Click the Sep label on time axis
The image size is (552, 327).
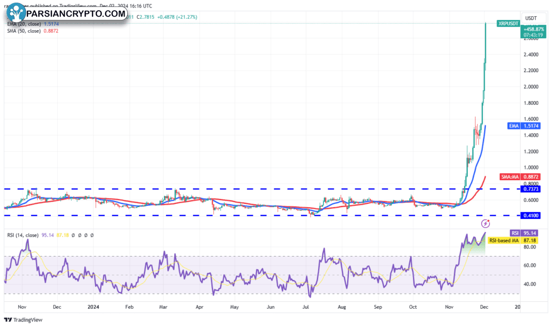click(378, 307)
